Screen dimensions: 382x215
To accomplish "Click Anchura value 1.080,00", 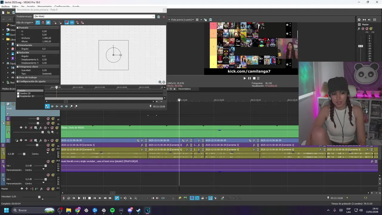I will click(x=47, y=38).
